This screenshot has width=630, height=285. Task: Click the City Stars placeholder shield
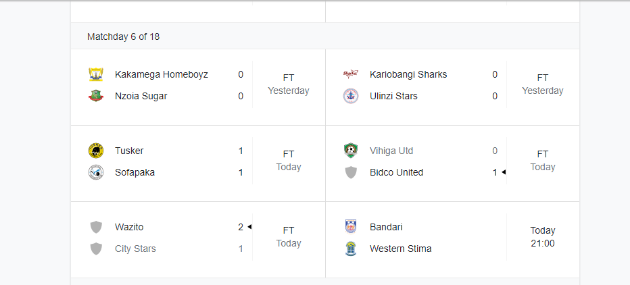96,249
